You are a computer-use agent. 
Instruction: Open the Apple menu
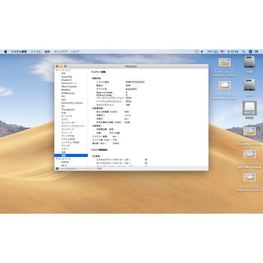coord(5,51)
